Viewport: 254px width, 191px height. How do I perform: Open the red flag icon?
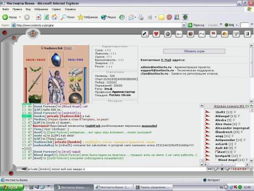click(213, 34)
